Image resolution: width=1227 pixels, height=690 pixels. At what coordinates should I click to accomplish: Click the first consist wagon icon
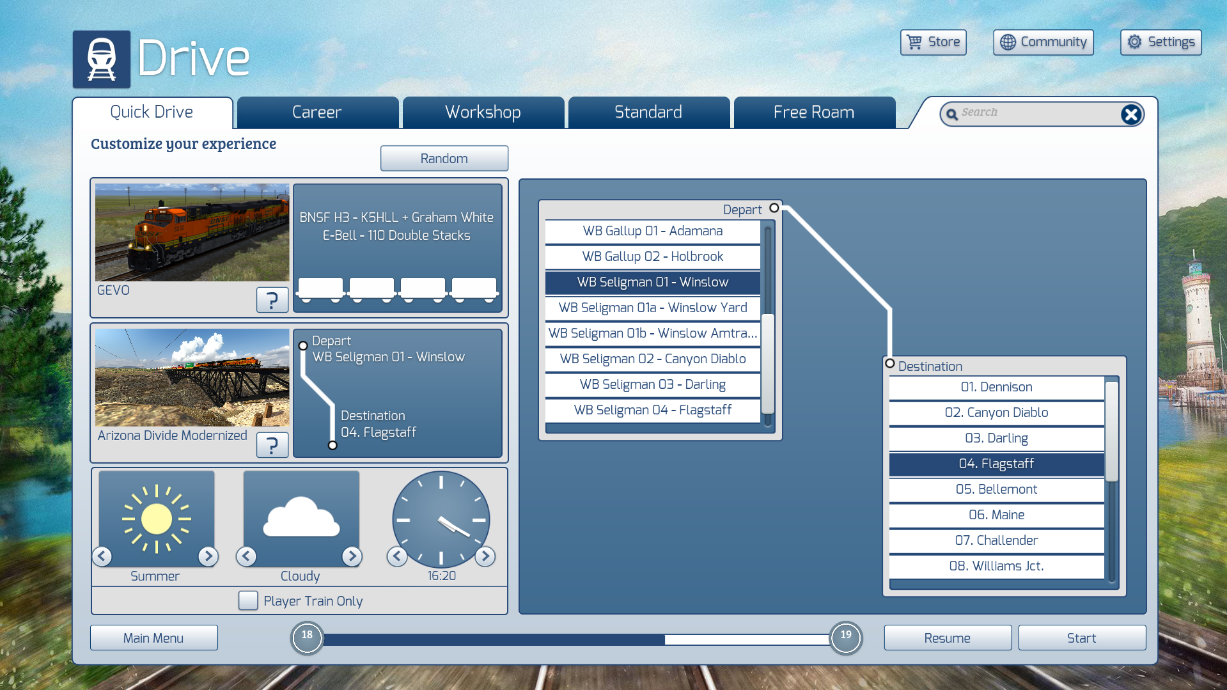pyautogui.click(x=320, y=290)
